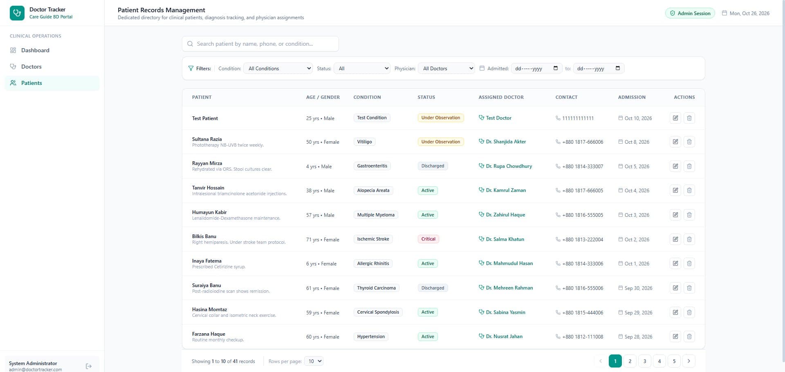Edit Humayun Kabir's record
Image resolution: width=785 pixels, height=372 pixels.
(675, 215)
